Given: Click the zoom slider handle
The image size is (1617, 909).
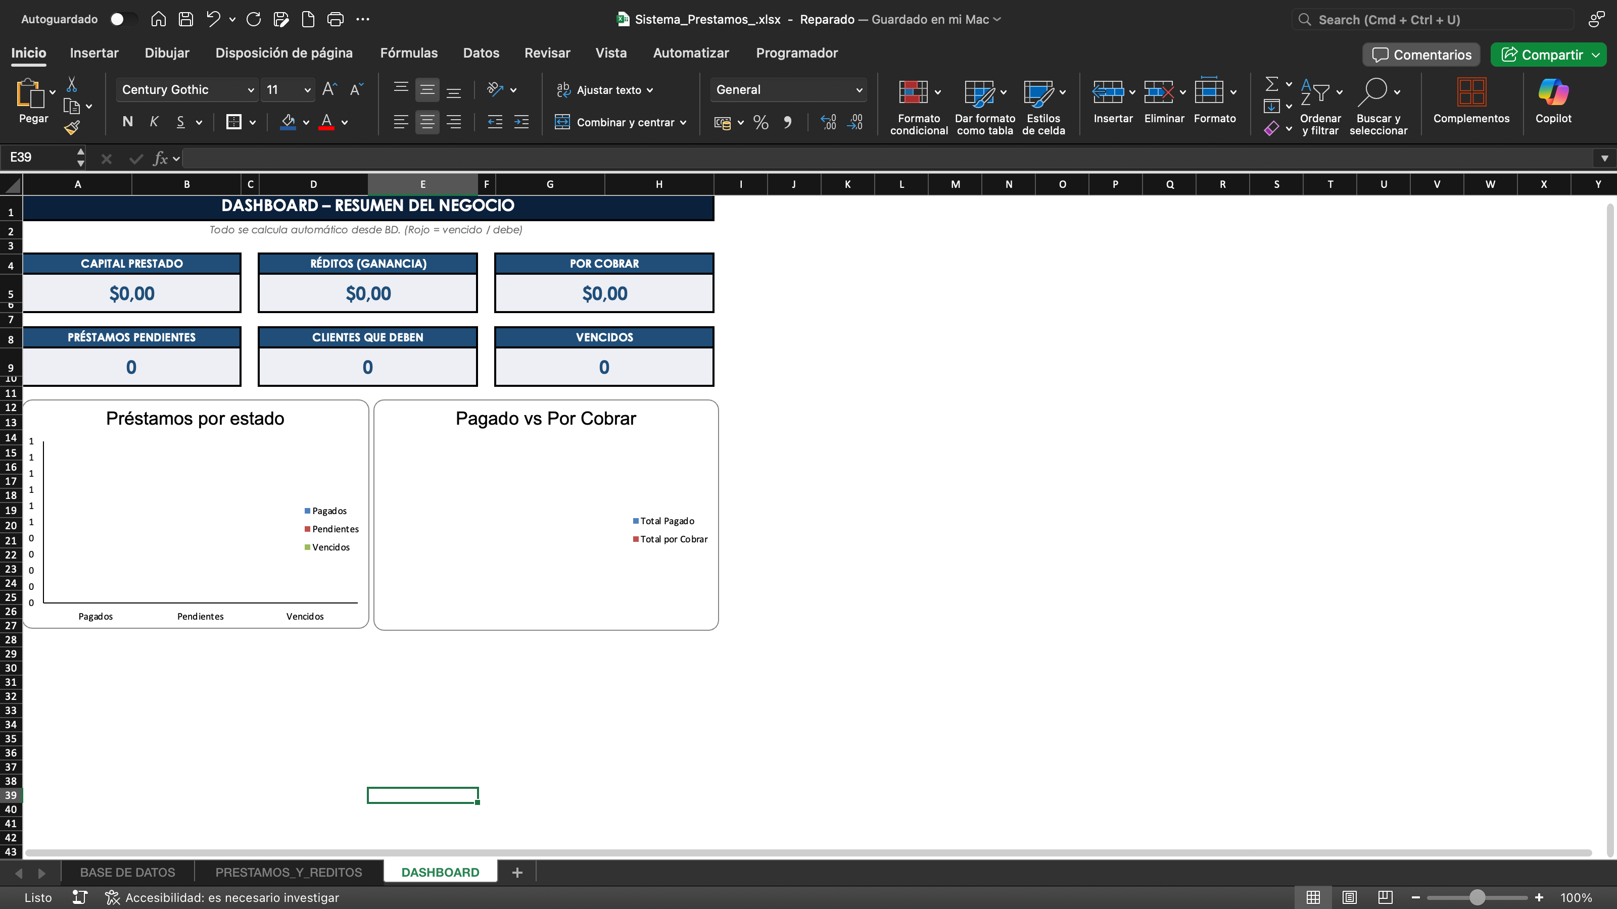Looking at the screenshot, I should tap(1477, 898).
